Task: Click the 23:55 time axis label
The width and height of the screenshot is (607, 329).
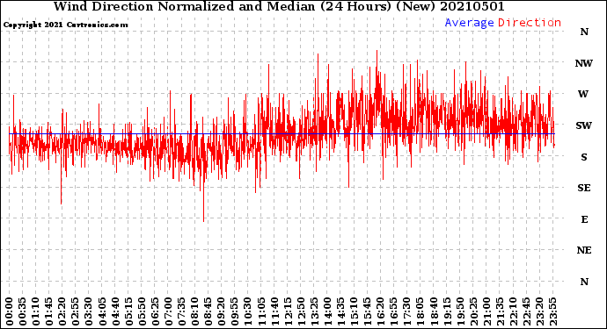Action: (552, 311)
